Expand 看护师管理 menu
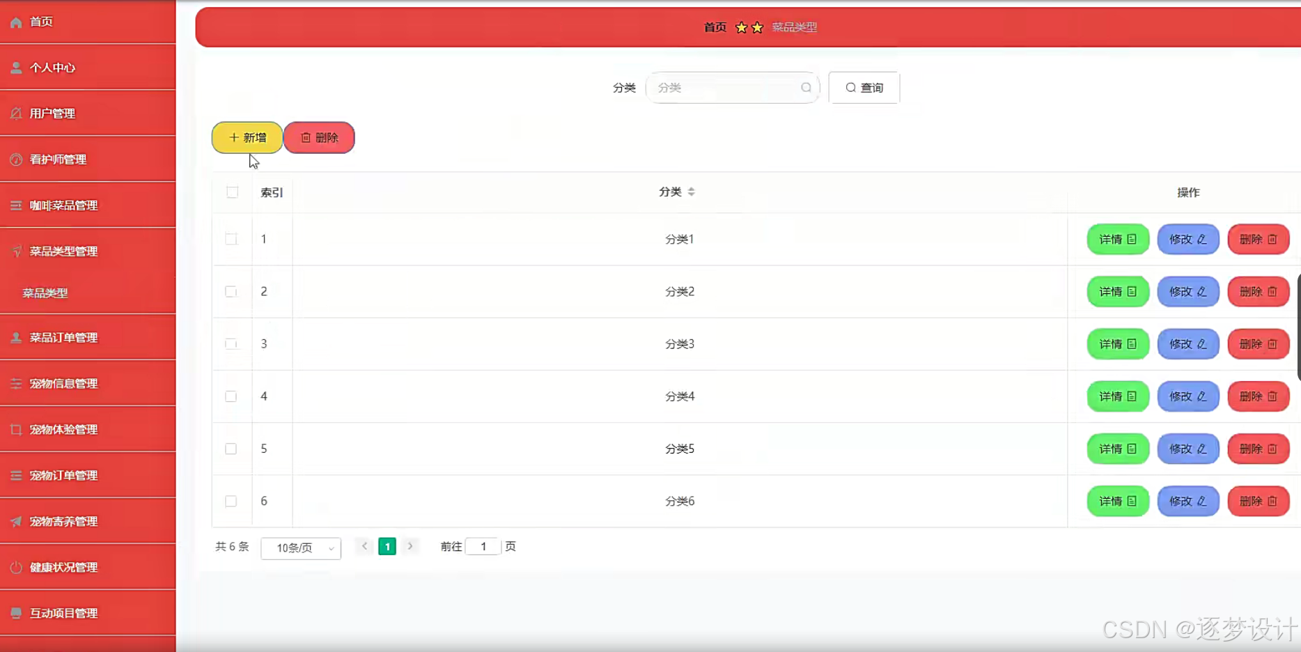Screen dimensions: 1301x652 coord(88,160)
